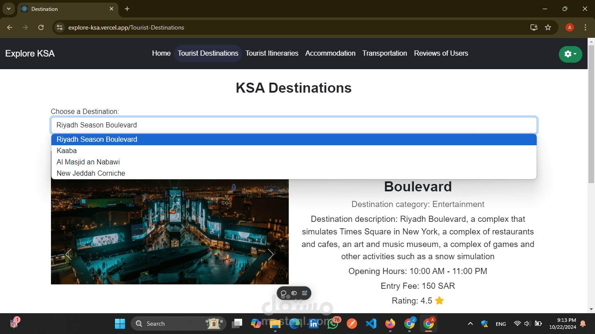Close the Destination tab
This screenshot has width=595, height=334.
(112, 9)
